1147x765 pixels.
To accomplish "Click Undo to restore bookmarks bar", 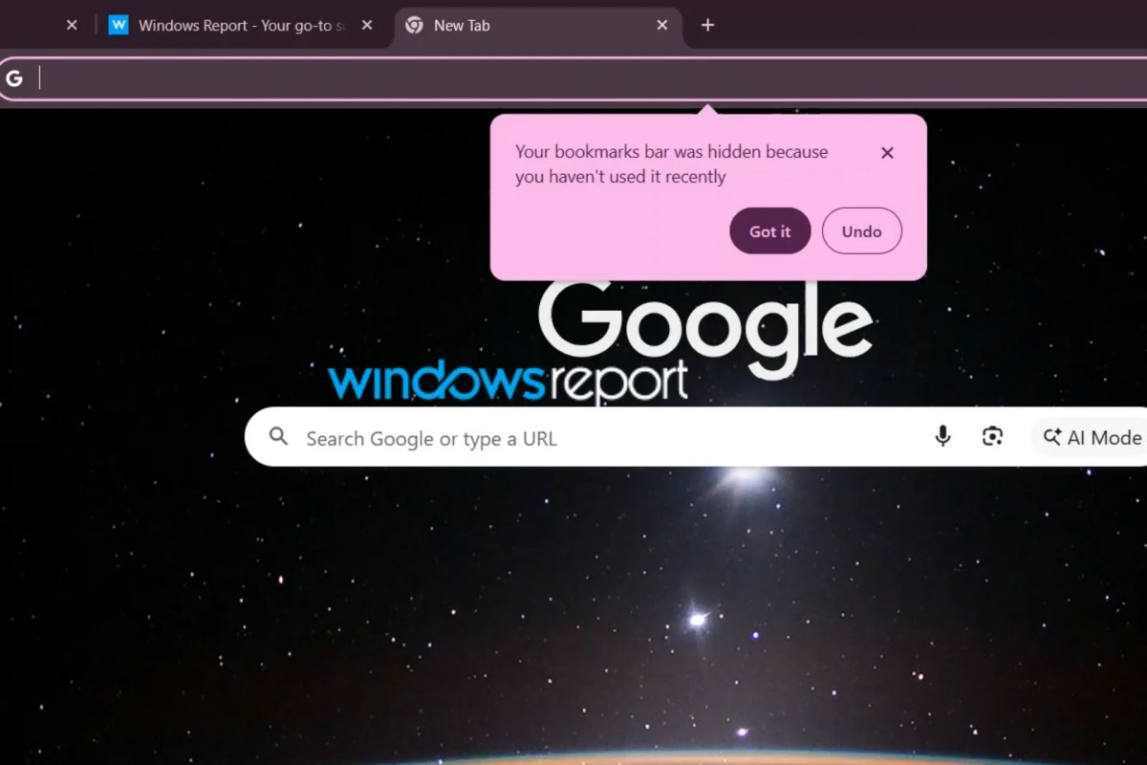I will tap(862, 231).
